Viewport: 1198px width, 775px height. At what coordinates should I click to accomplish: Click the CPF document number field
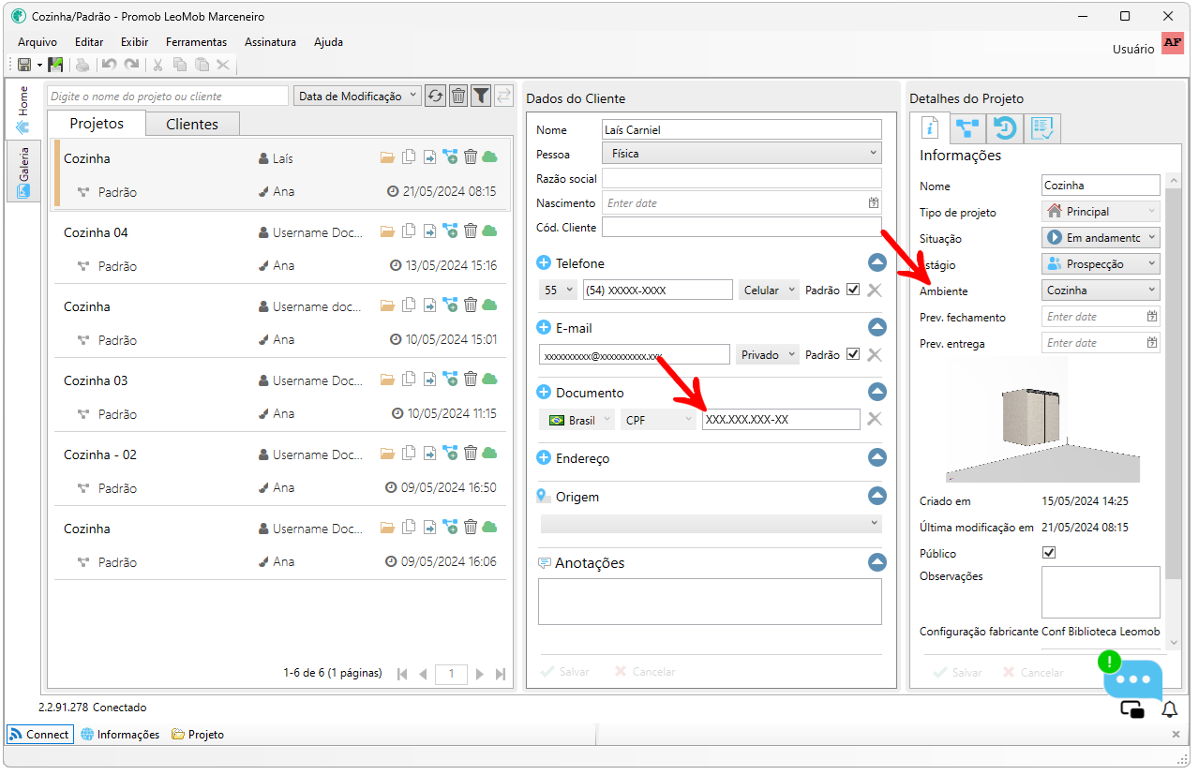(780, 420)
